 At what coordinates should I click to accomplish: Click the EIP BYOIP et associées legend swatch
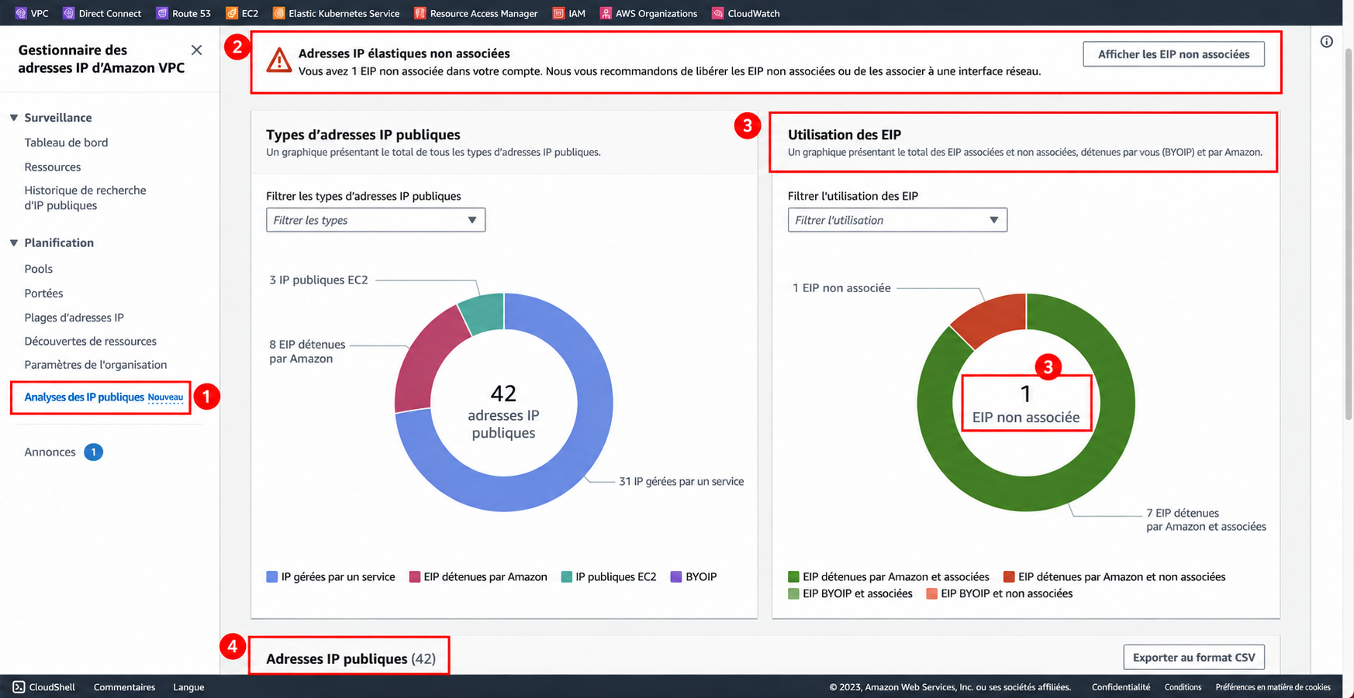click(793, 594)
